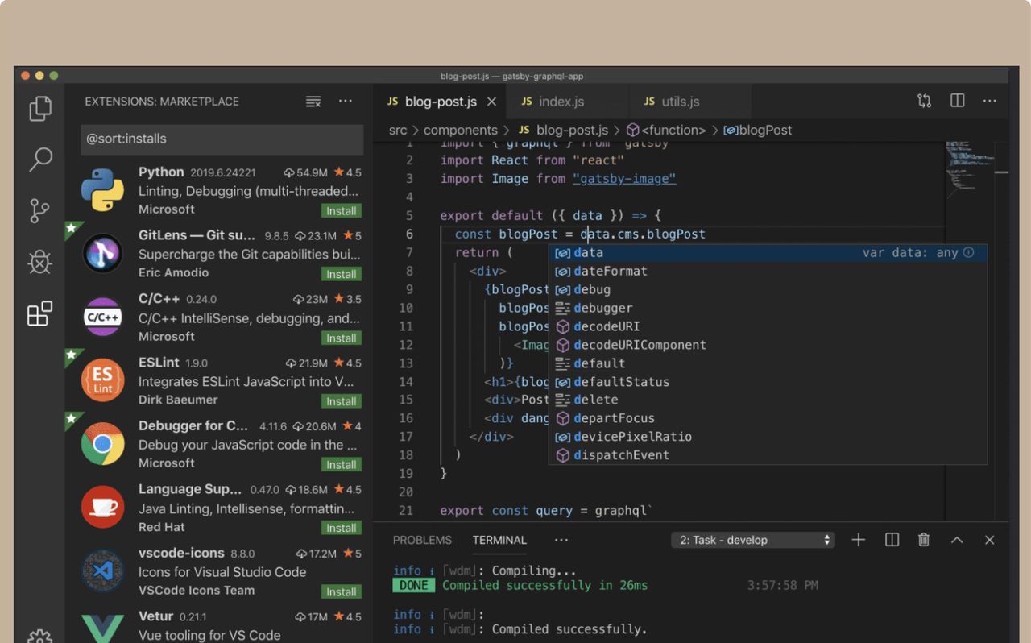Screen dimensions: 1031x643
Task: Switch to the index.js tab
Action: click(x=561, y=102)
